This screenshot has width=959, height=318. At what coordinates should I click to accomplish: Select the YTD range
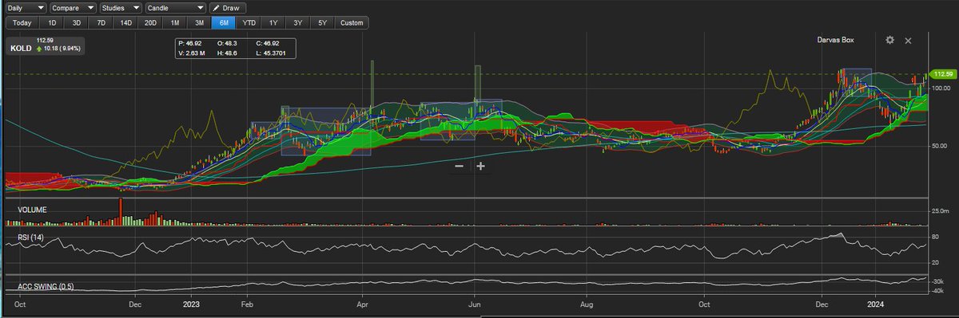point(249,22)
